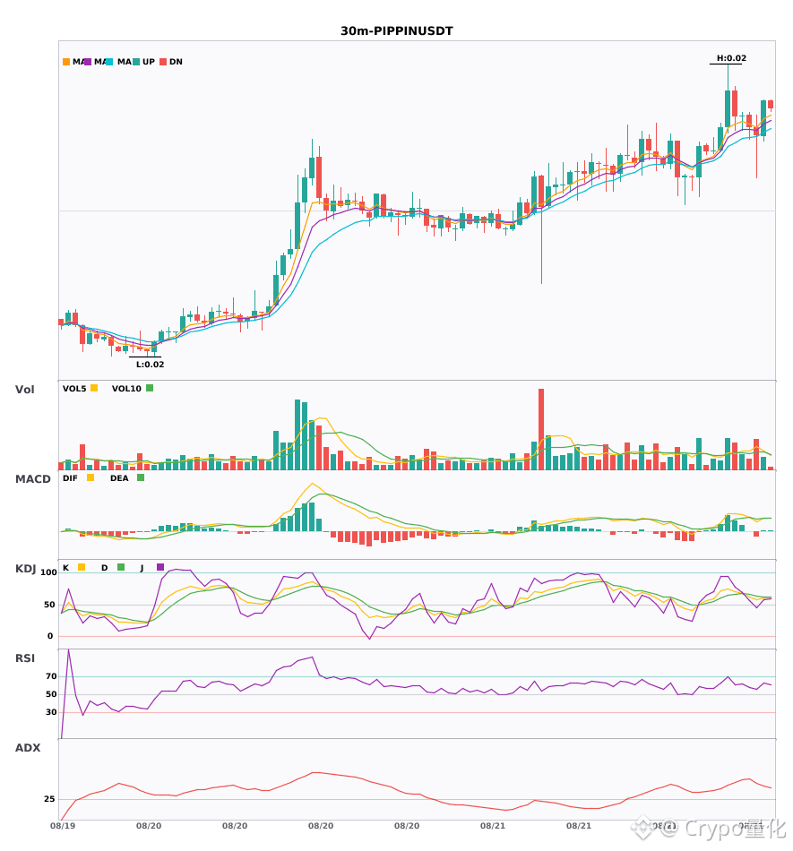Click the purple J line legend swatch

(160, 567)
